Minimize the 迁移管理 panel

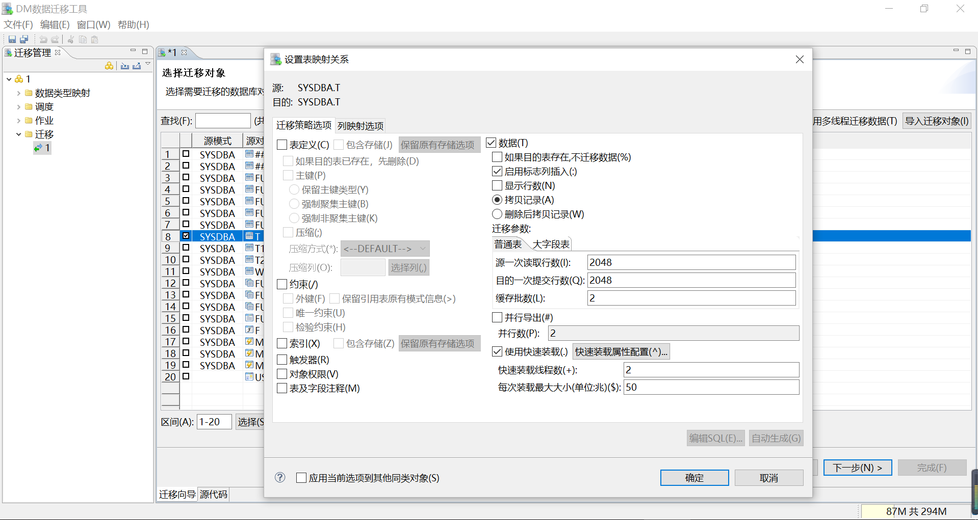click(x=133, y=51)
